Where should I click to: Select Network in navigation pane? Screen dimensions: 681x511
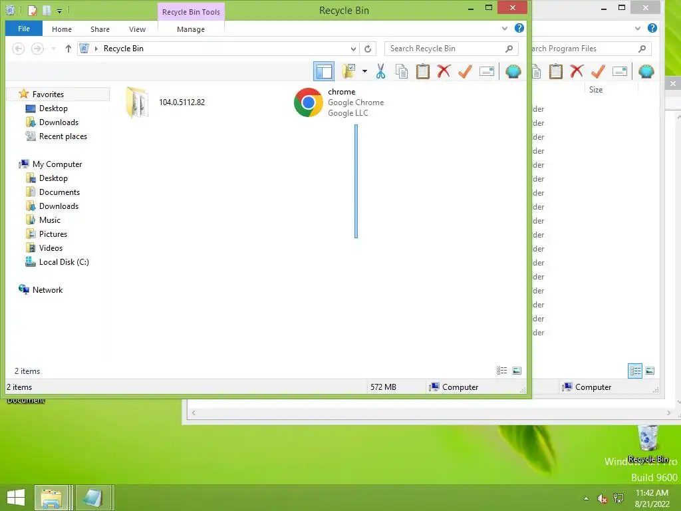pos(47,290)
